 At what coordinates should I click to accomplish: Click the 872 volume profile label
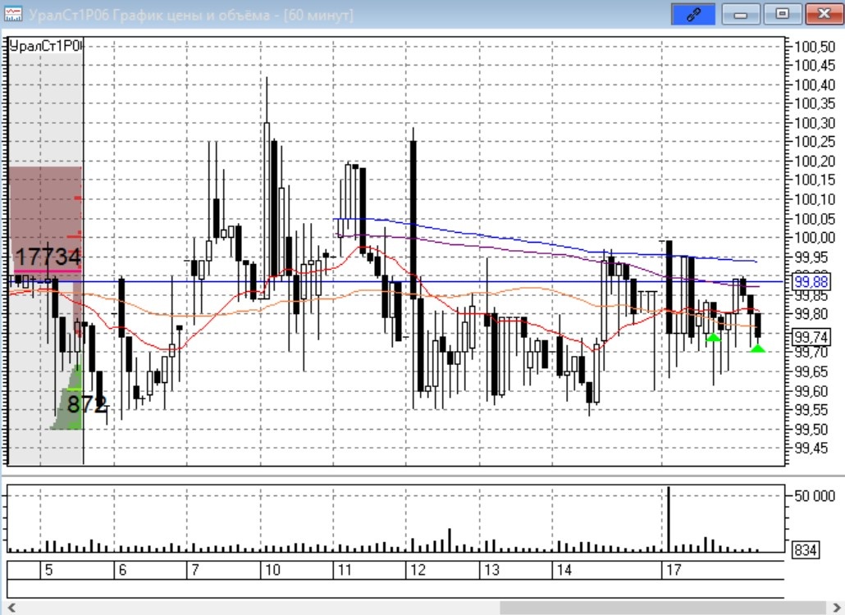point(86,404)
